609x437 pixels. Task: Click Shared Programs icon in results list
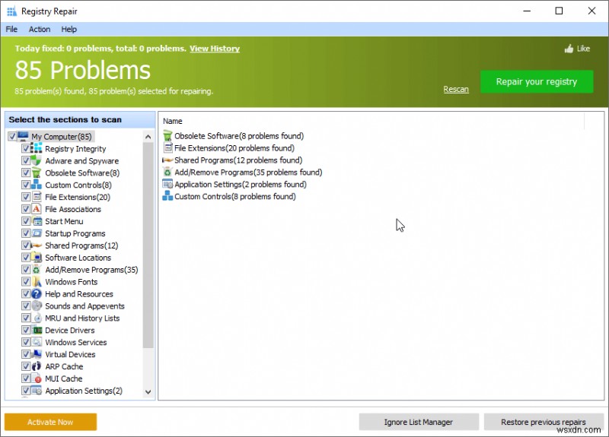167,160
